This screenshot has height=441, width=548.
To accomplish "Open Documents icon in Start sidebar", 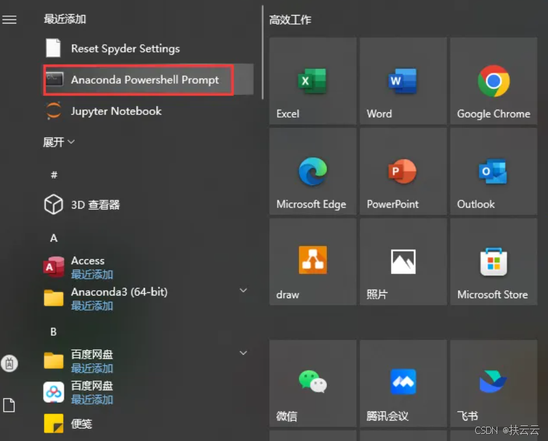I will [x=9, y=405].
